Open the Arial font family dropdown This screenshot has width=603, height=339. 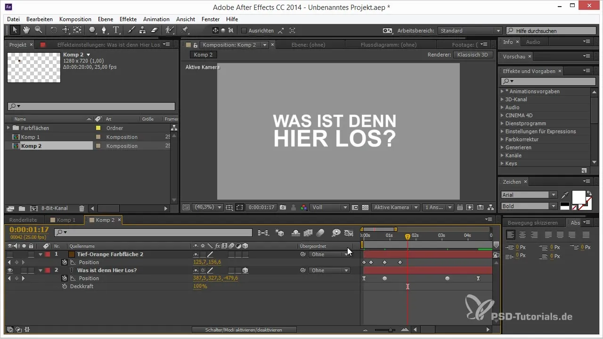(529, 195)
